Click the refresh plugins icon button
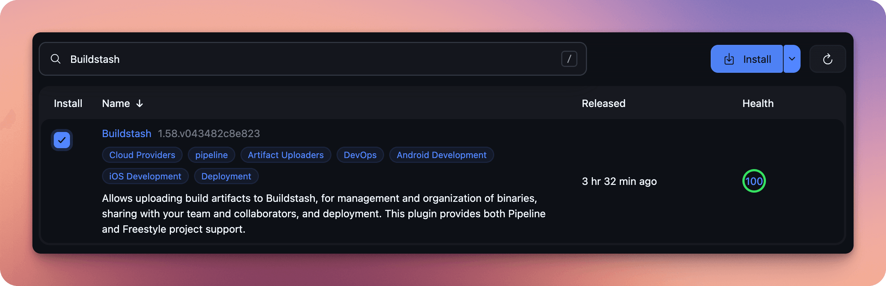Viewport: 886px width, 286px height. (x=827, y=59)
